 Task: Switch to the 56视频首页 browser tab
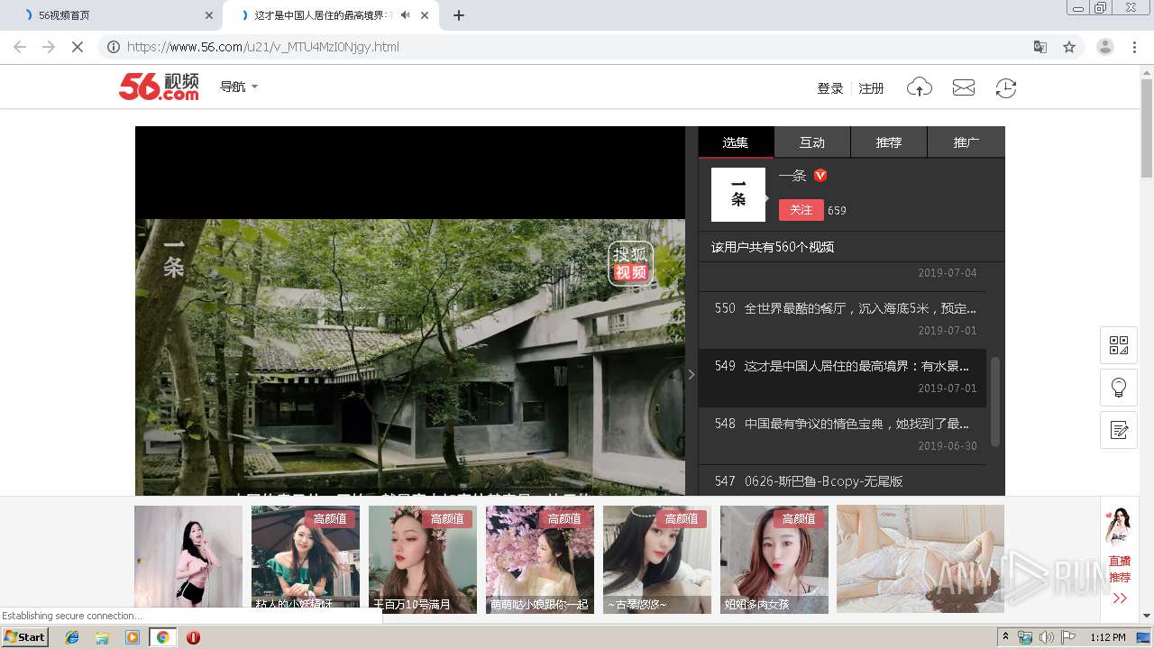110,15
